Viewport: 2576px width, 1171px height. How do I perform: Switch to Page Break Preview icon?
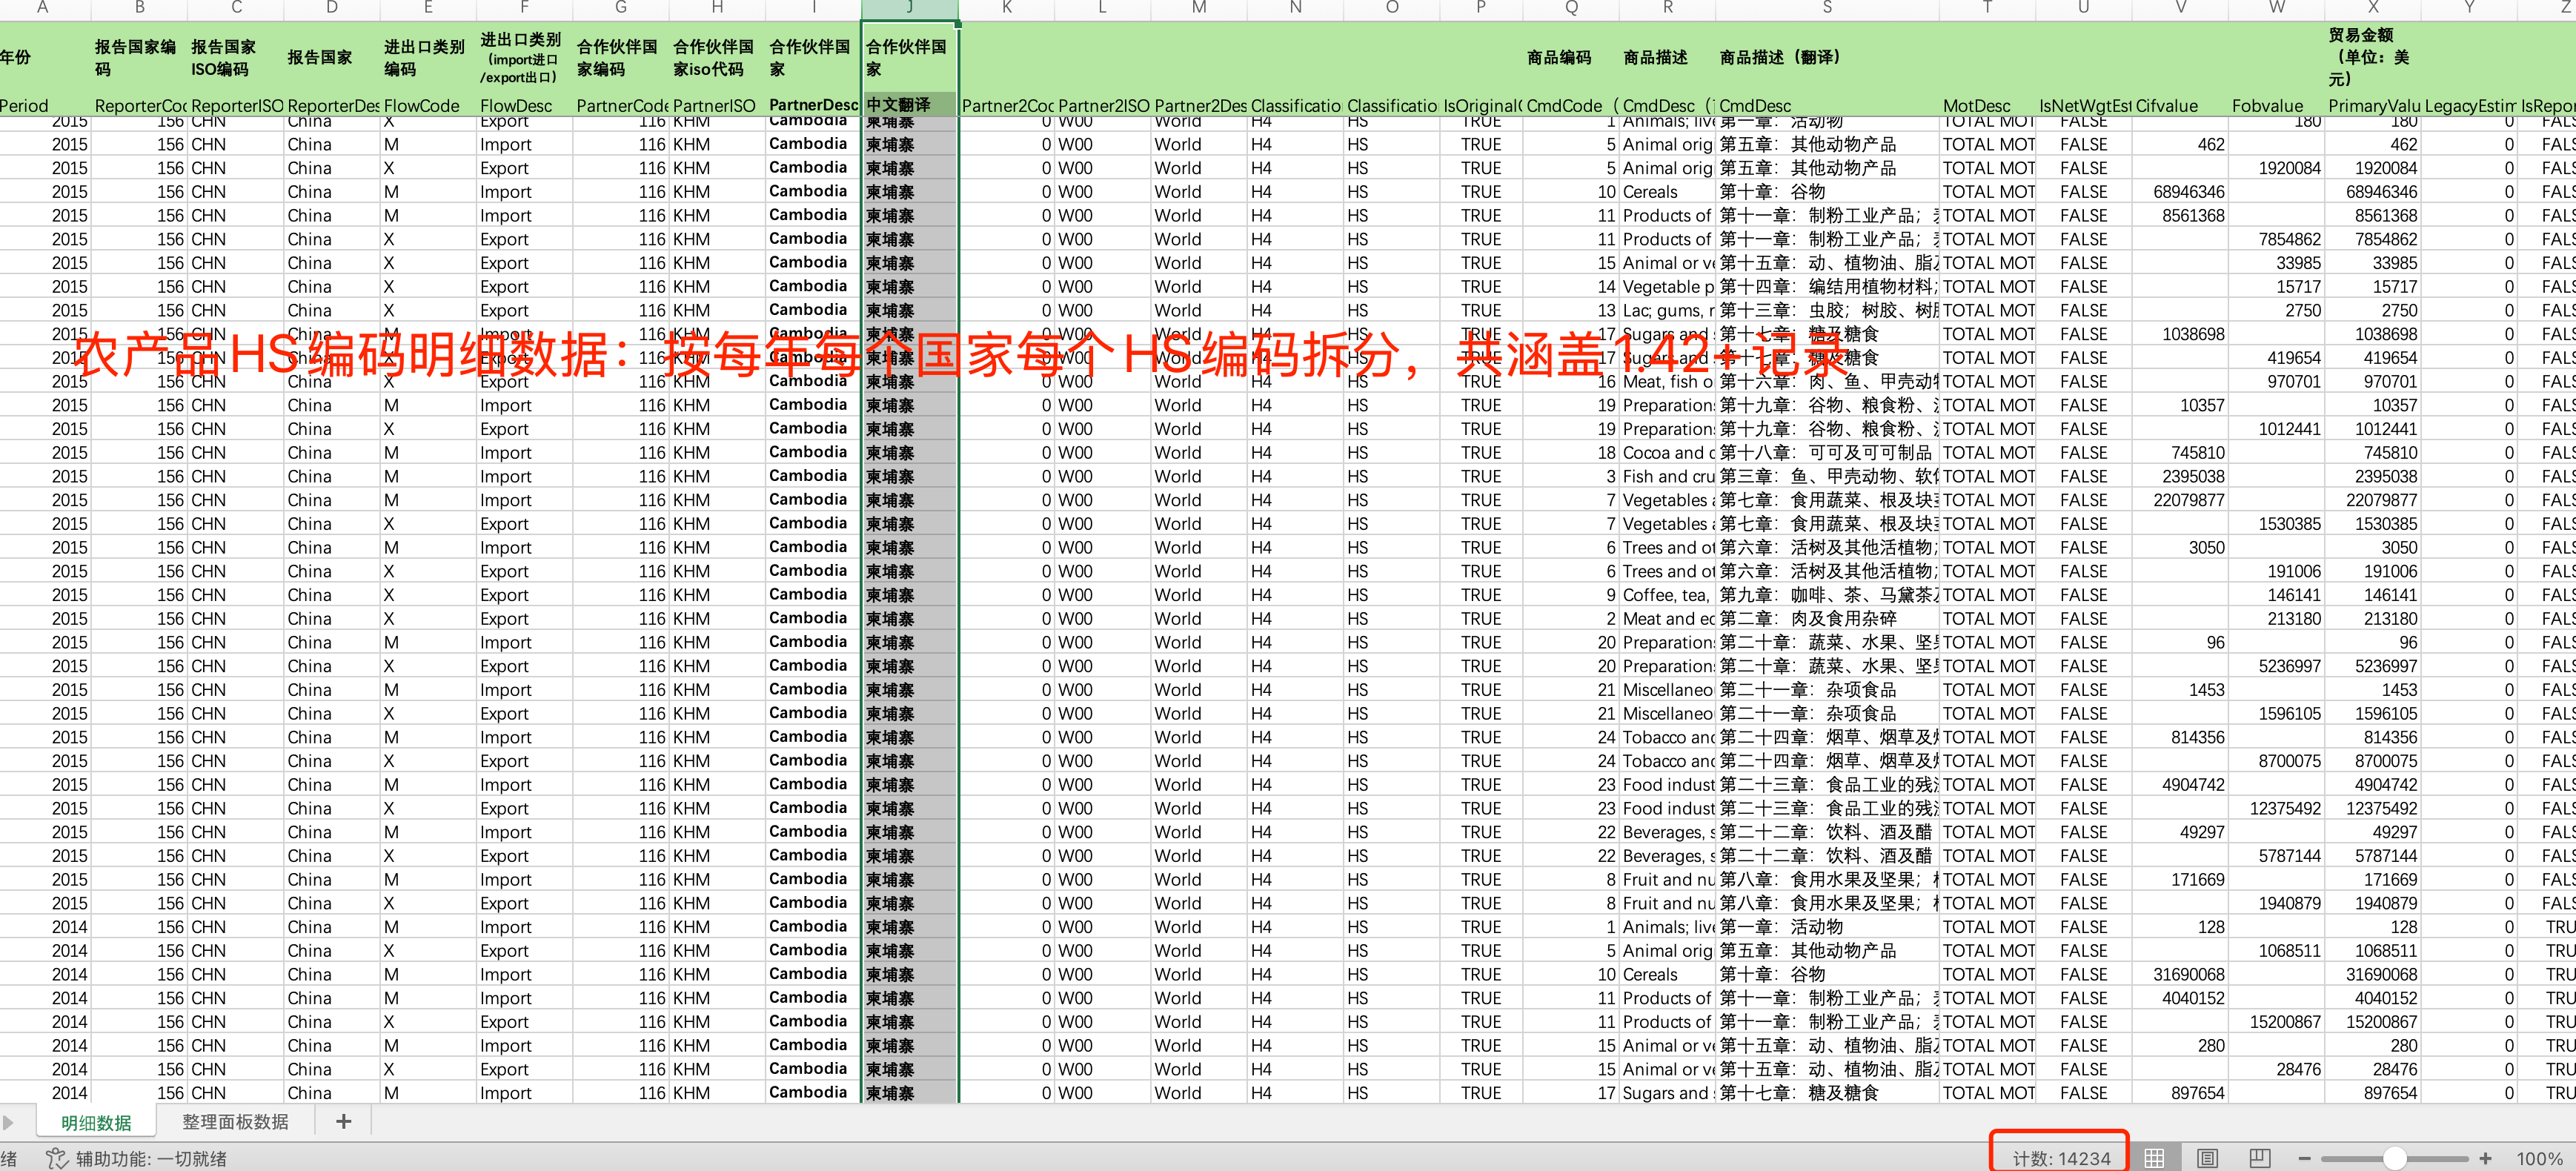pyautogui.click(x=2259, y=1158)
